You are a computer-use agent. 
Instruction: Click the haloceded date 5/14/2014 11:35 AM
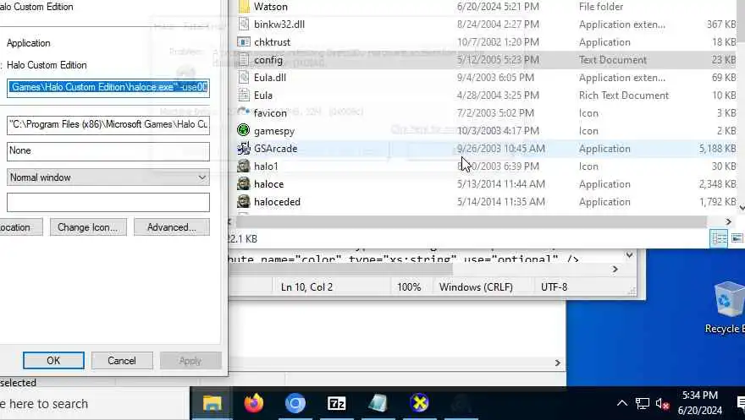point(501,202)
